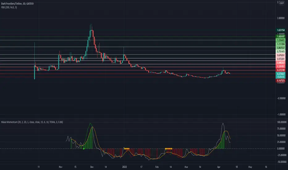Click the May date on time axis
This screenshot has height=170, width=288.
250,167
